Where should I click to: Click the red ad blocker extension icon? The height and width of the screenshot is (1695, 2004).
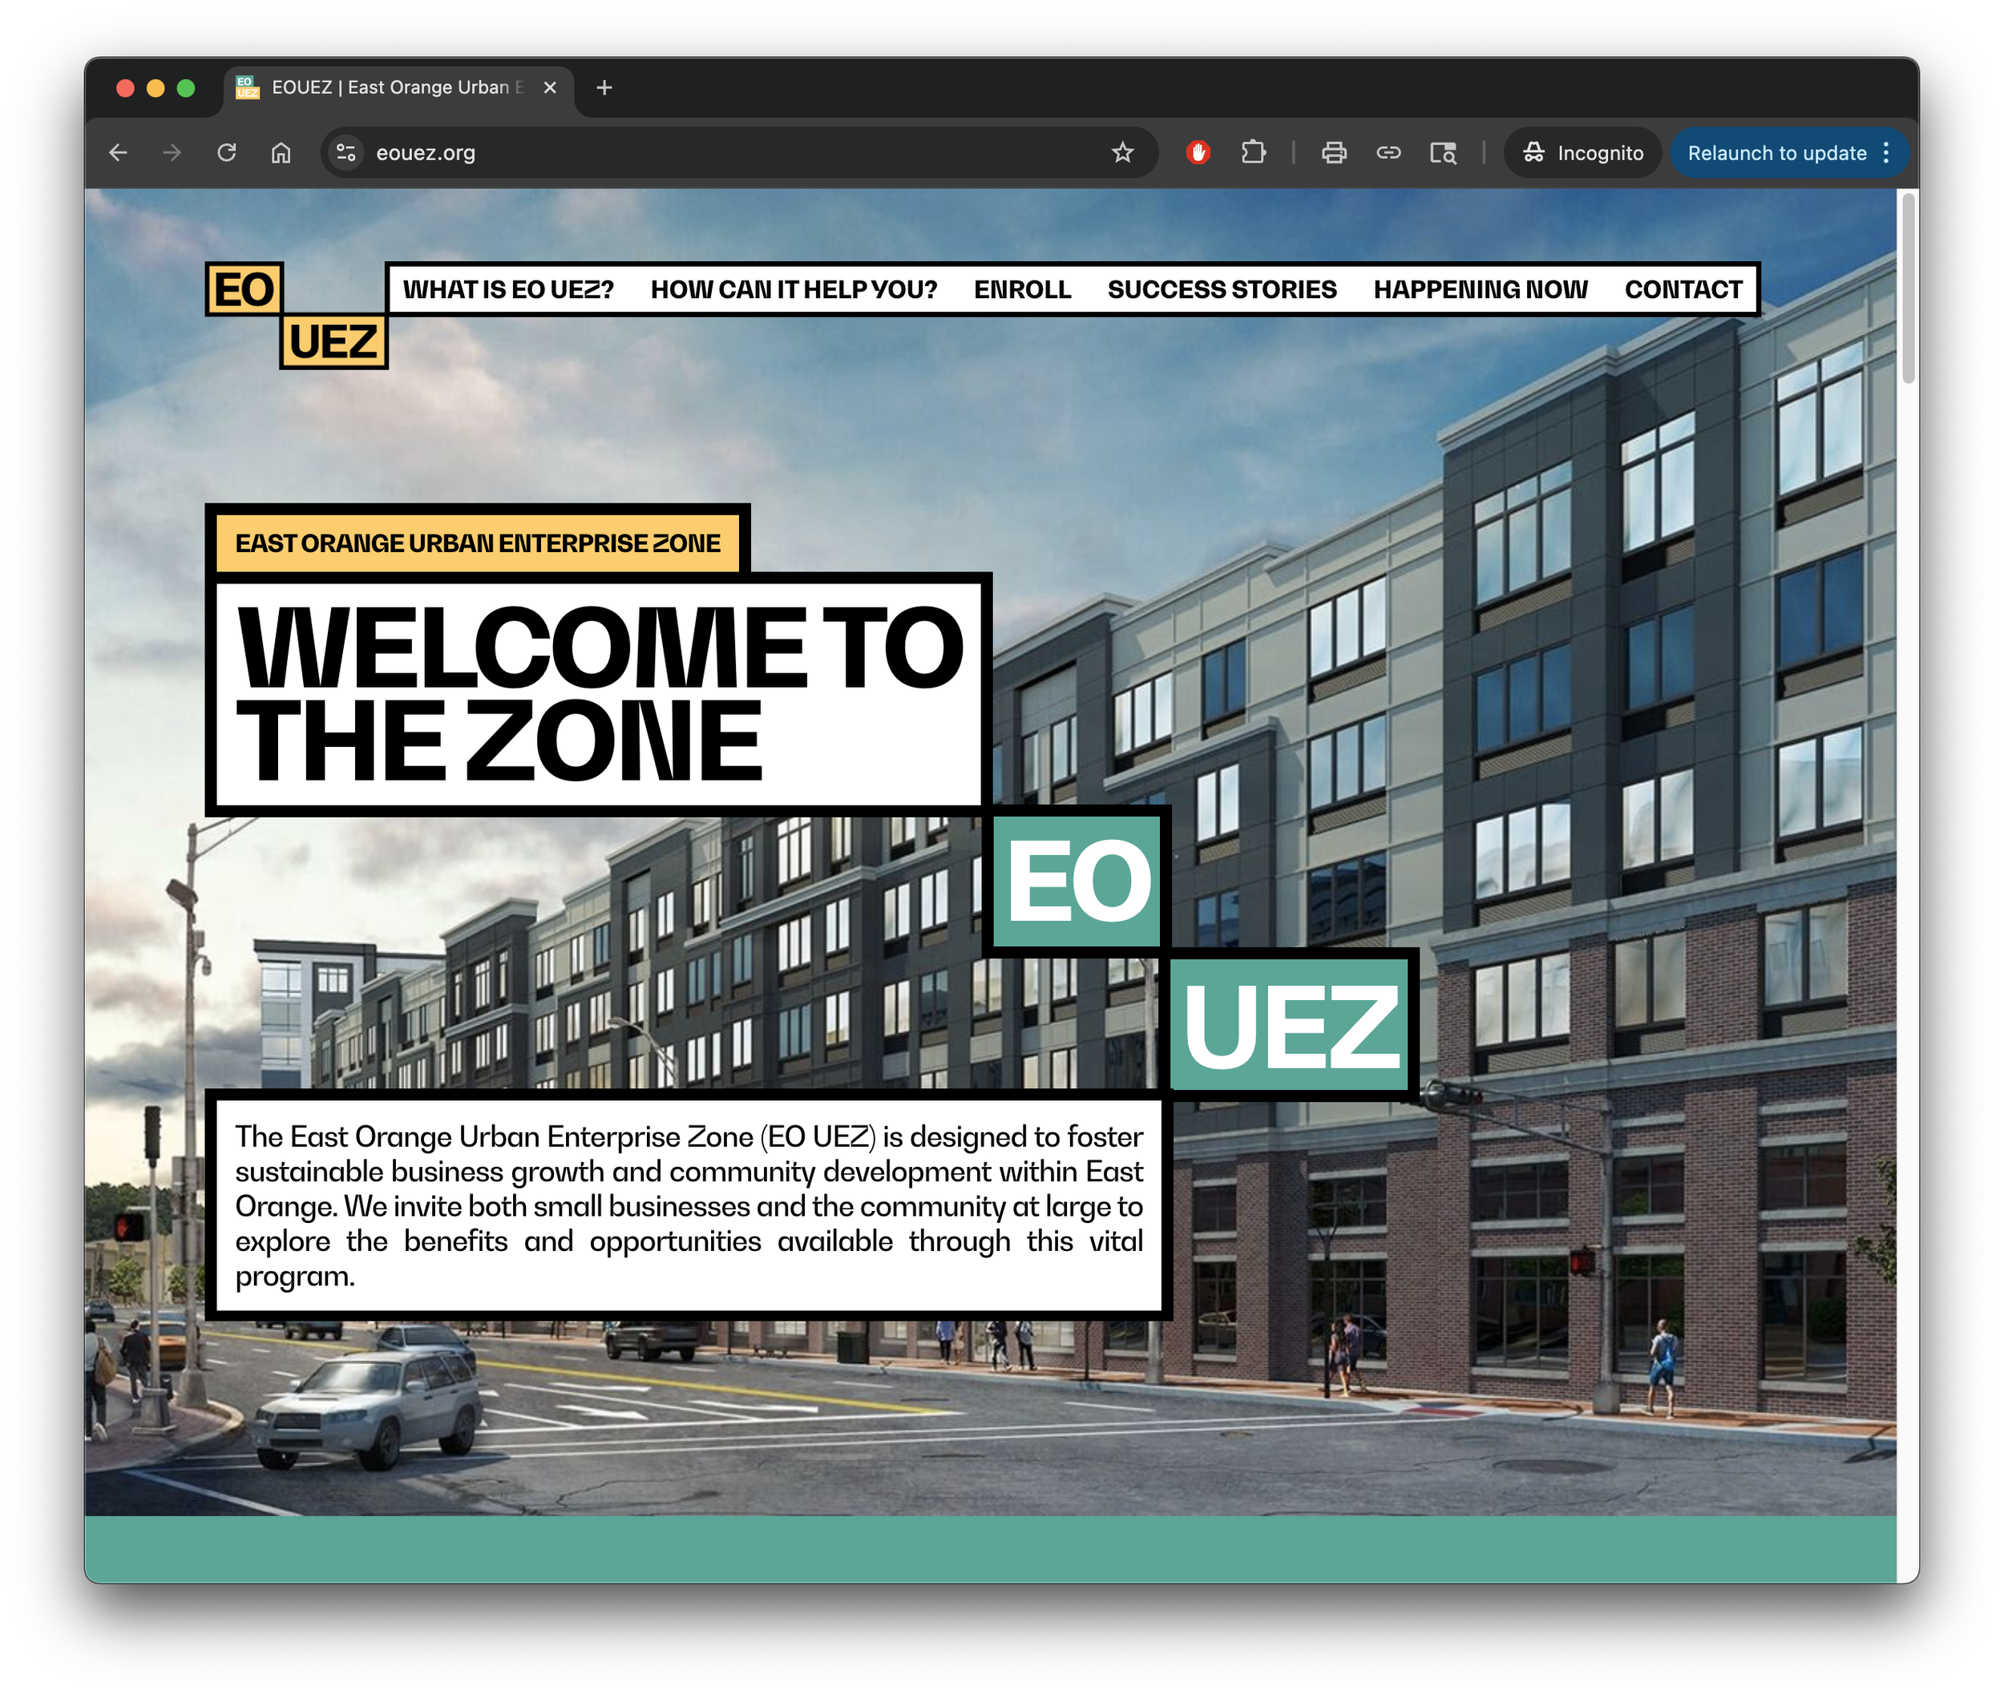click(x=1198, y=153)
